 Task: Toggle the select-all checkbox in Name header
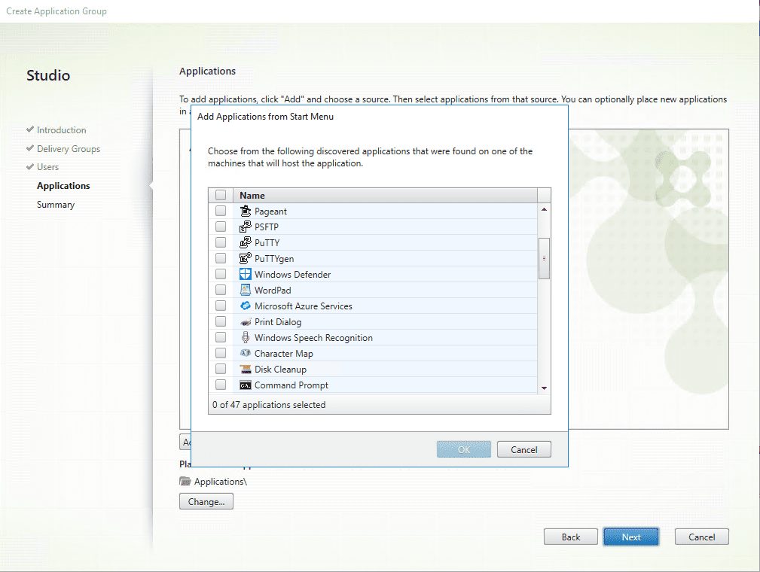click(221, 195)
